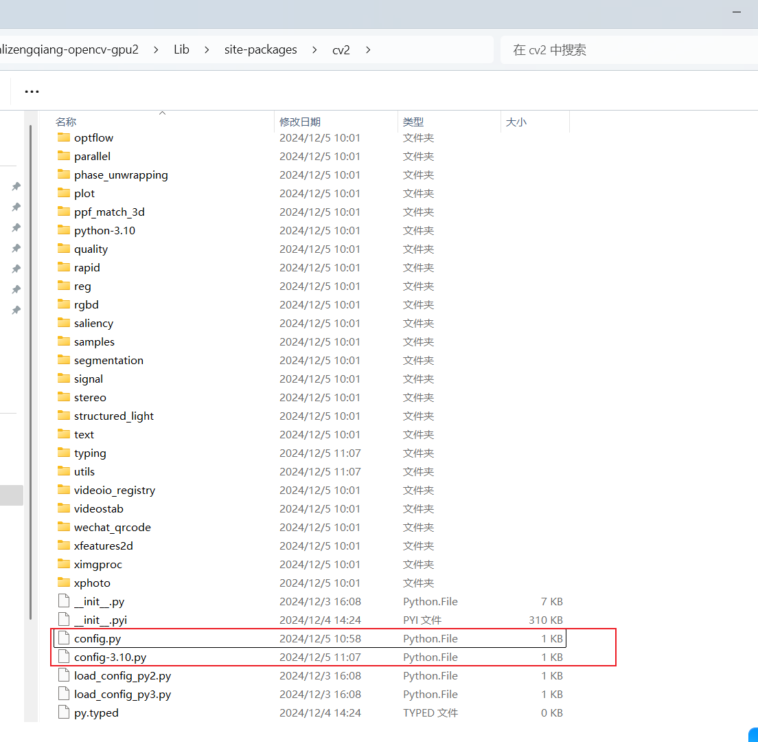Select the __init__.pyi file icon
Screen dimensions: 758x742
tap(63, 620)
